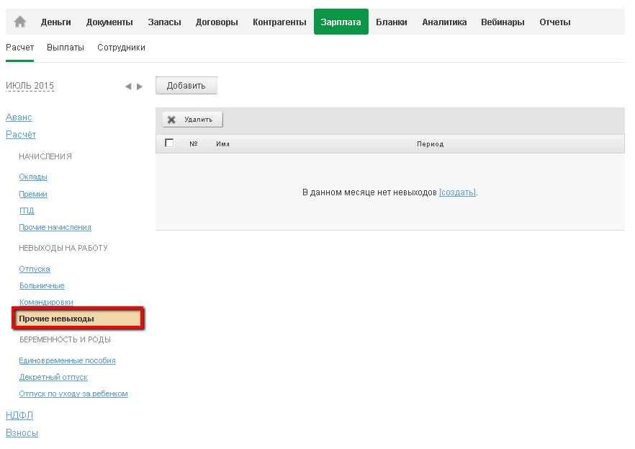Open the Бланки menu
Image resolution: width=635 pixels, height=449 pixels.
[x=392, y=22]
